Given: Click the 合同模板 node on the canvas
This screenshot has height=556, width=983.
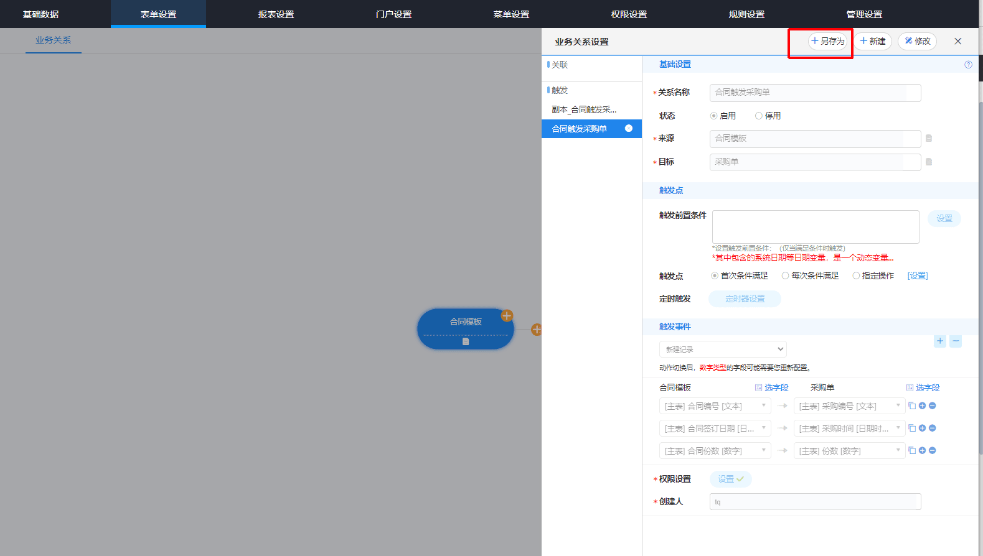Looking at the screenshot, I should tap(466, 328).
